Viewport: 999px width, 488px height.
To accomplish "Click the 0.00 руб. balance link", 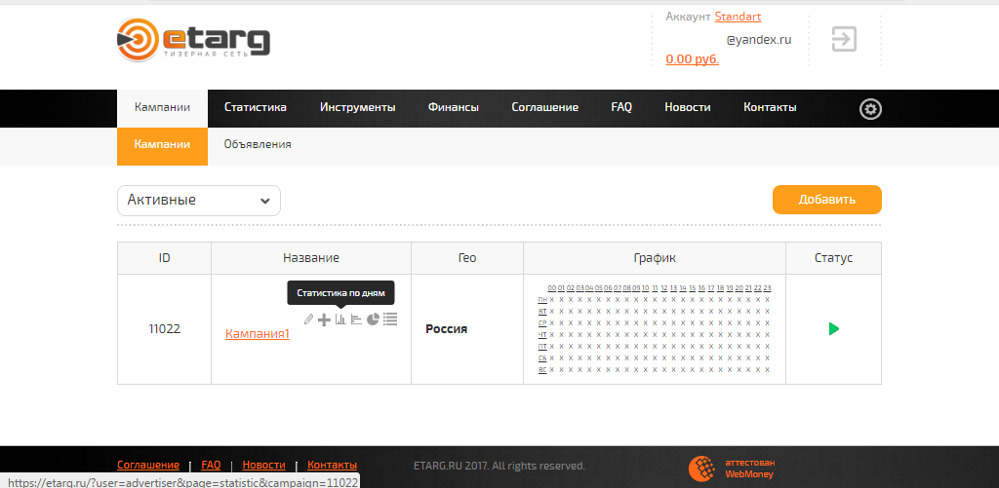I will 693,59.
